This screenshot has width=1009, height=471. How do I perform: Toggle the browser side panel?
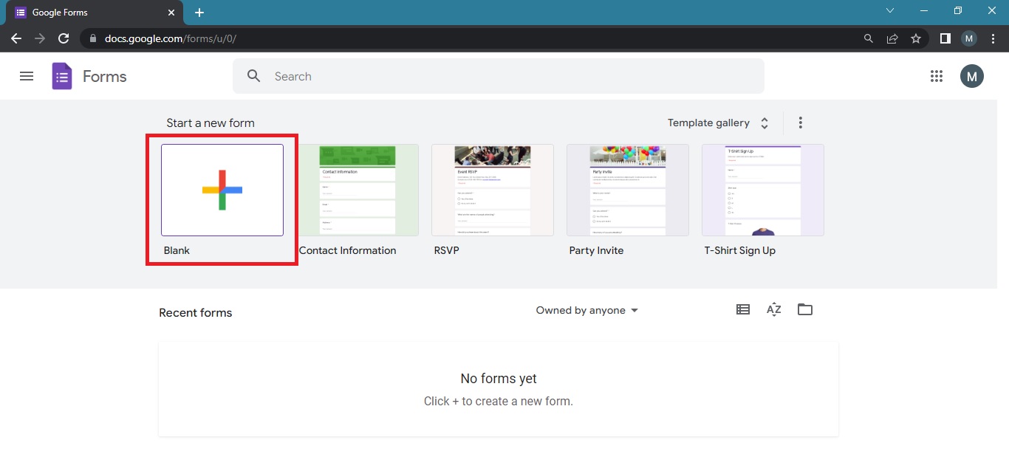(x=945, y=38)
